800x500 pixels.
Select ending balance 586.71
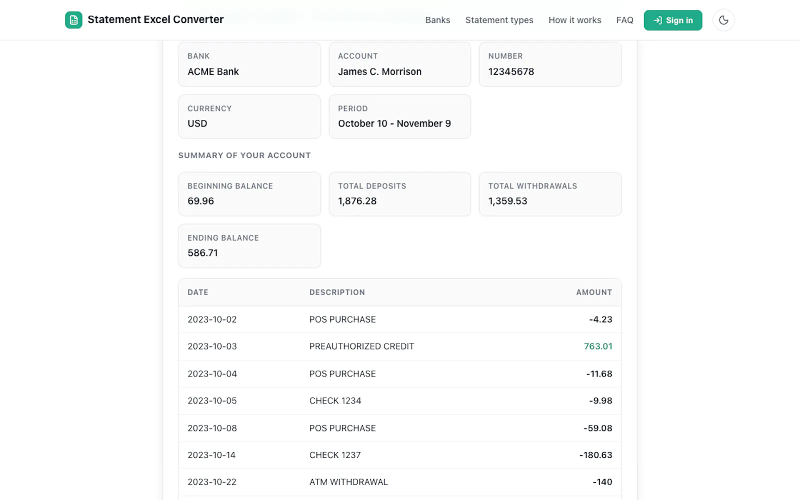pos(202,253)
